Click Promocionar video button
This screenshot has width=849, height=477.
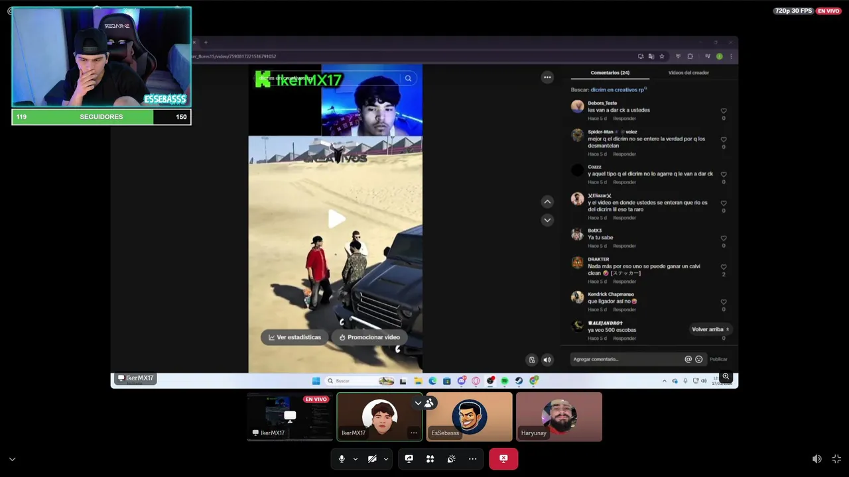tap(369, 337)
